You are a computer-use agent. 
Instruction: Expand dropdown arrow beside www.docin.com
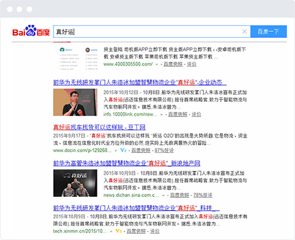click(116, 150)
